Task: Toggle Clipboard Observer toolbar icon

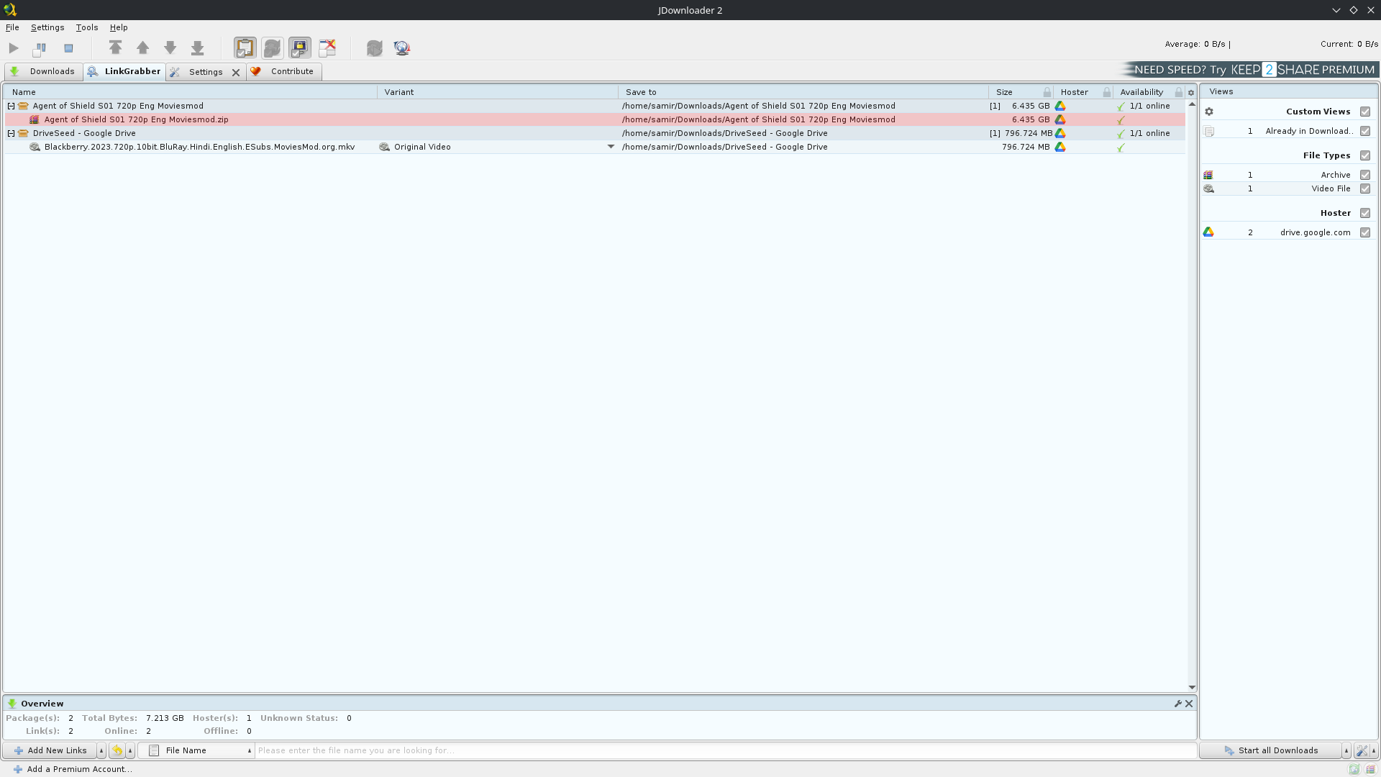Action: [245, 48]
